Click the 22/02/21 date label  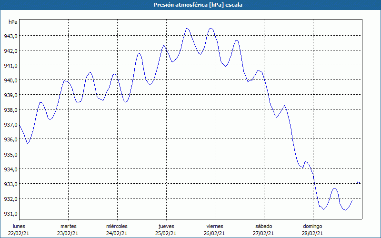19,233
